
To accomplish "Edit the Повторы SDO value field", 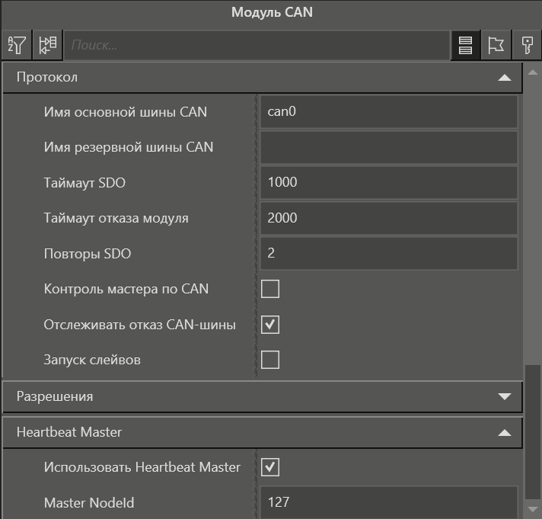I will coord(388,254).
